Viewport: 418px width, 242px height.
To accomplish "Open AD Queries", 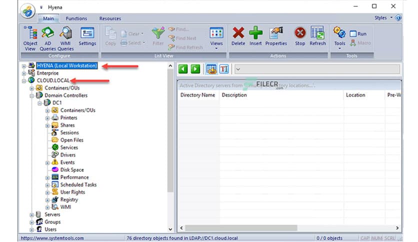I will point(47,38).
